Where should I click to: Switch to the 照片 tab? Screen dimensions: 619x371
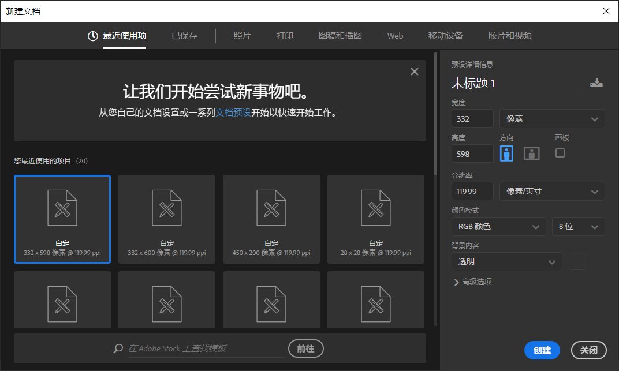click(242, 36)
